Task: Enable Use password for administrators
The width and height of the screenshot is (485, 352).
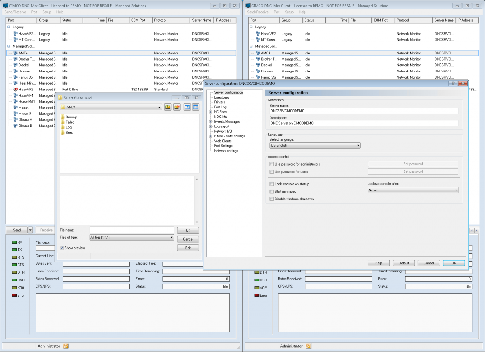Action: [271, 164]
